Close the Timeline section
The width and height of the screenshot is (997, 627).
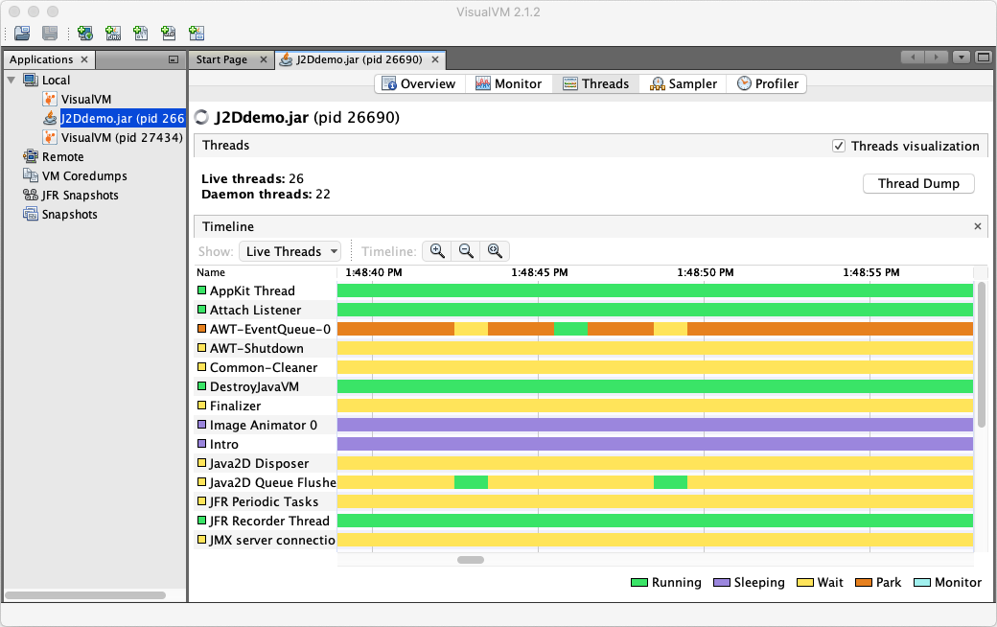(x=977, y=226)
